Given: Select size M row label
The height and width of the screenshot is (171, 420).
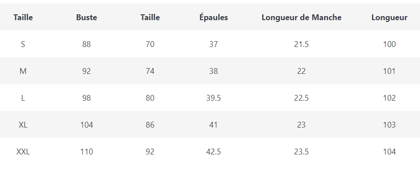Looking at the screenshot, I should point(23,71).
